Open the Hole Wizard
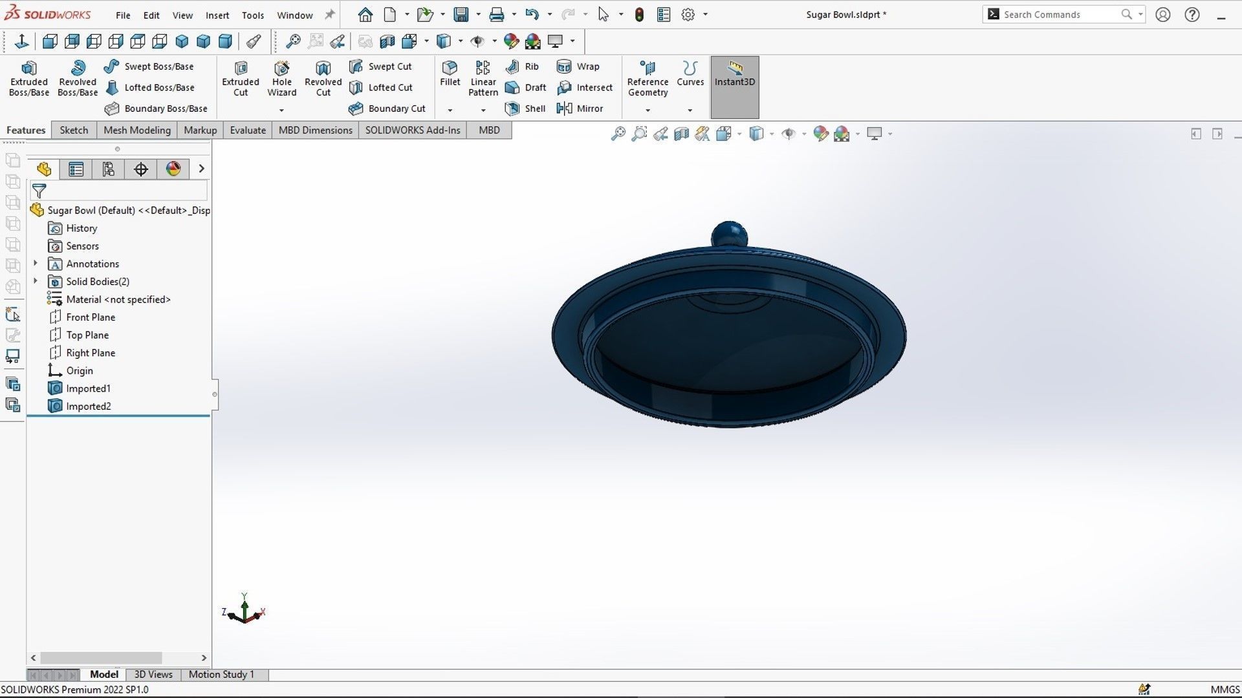Viewport: 1242px width, 698px height. tap(281, 79)
